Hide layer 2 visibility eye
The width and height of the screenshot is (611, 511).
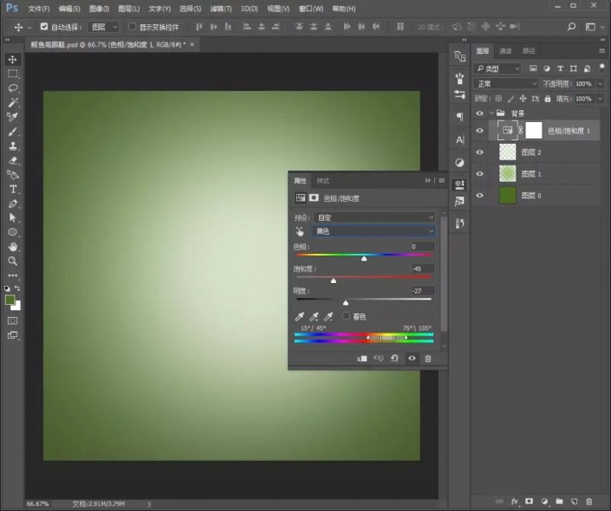pyautogui.click(x=479, y=152)
